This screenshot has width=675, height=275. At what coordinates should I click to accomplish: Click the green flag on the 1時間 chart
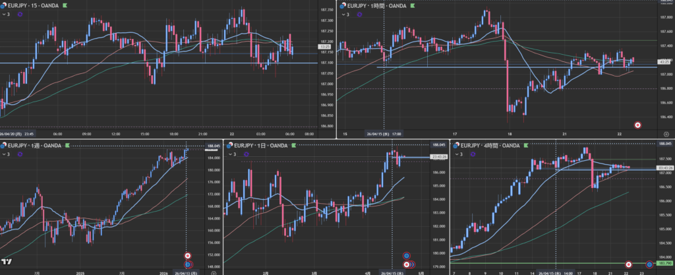point(413,5)
